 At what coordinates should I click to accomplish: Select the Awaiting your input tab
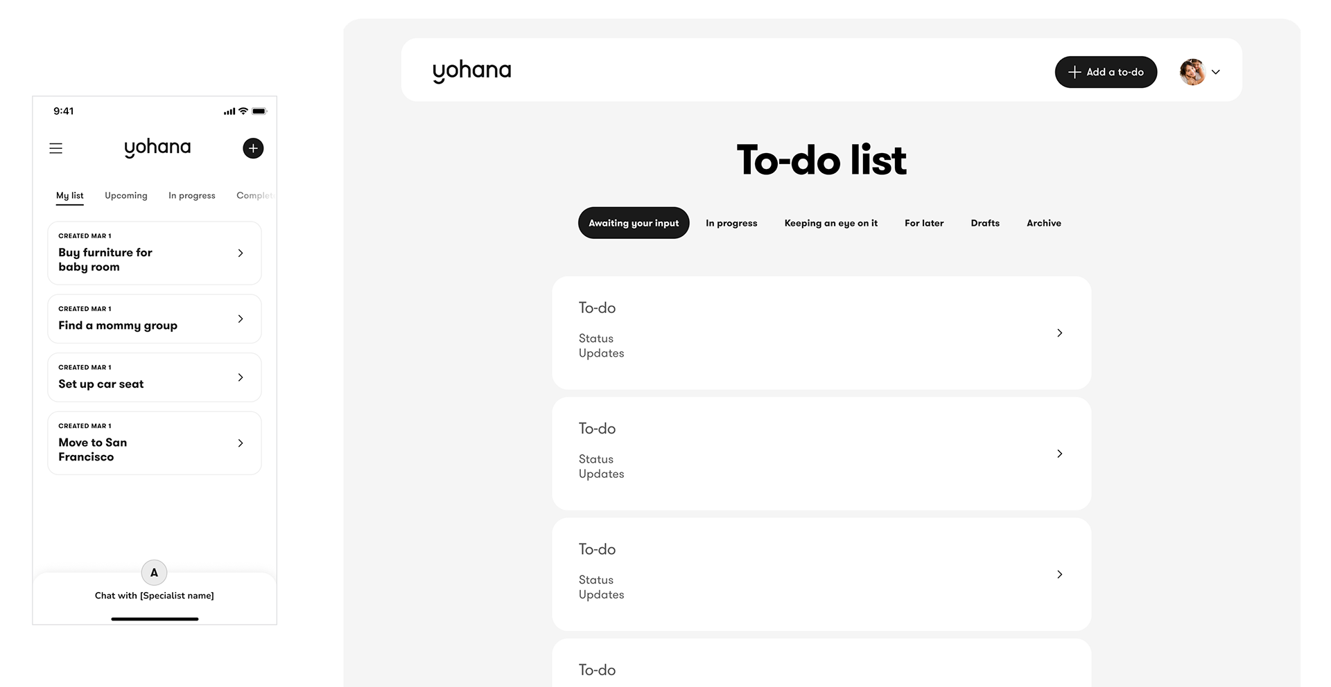tap(634, 223)
